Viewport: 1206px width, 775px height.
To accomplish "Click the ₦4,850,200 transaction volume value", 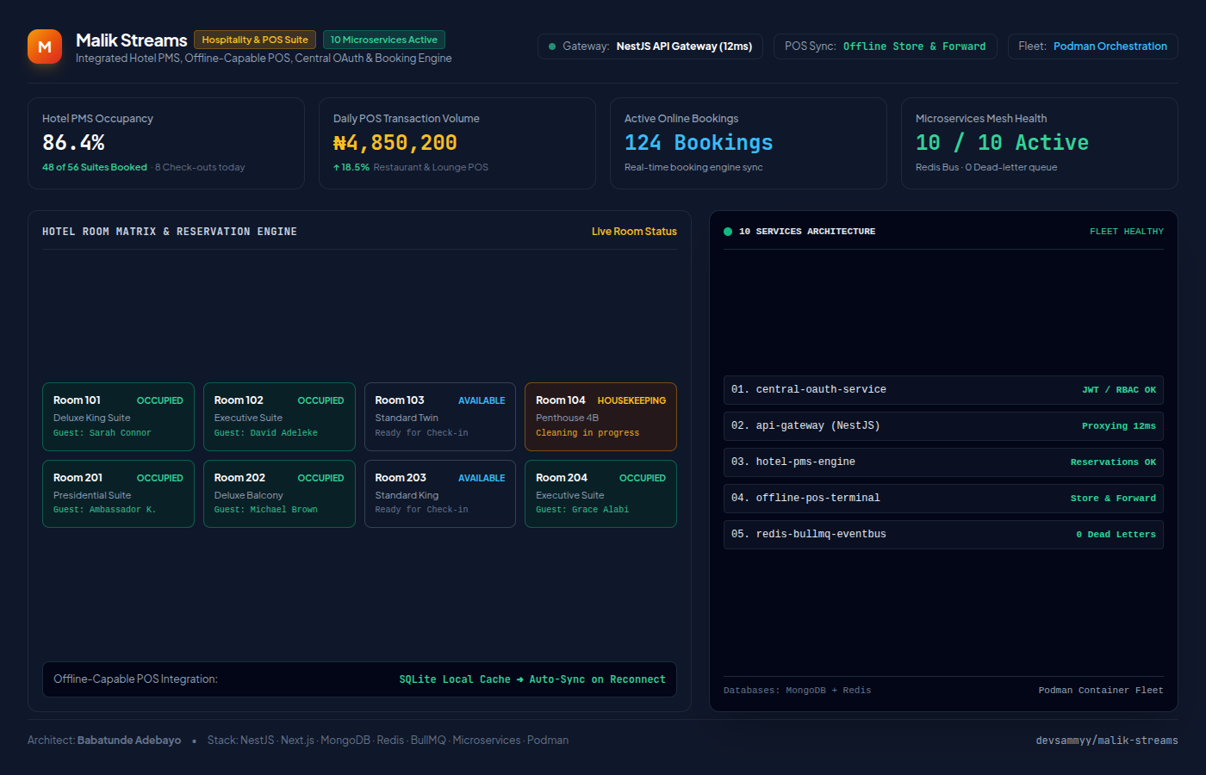I will pyautogui.click(x=395, y=143).
